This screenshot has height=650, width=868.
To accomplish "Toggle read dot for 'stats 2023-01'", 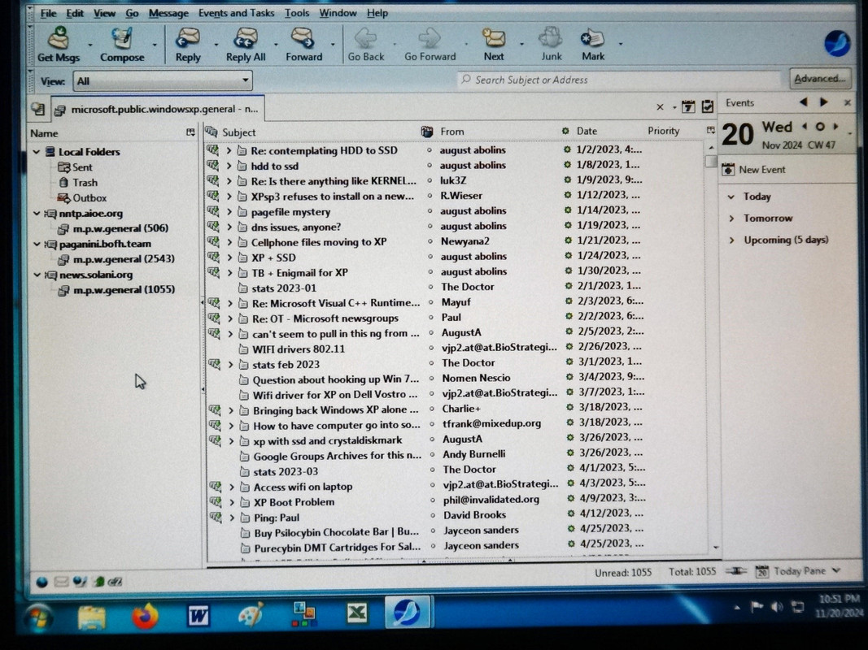I will [430, 287].
